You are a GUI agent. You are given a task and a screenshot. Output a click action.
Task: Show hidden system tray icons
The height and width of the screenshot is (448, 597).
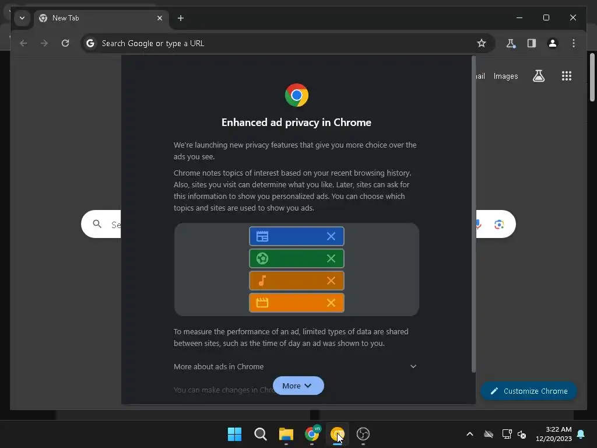tap(470, 434)
